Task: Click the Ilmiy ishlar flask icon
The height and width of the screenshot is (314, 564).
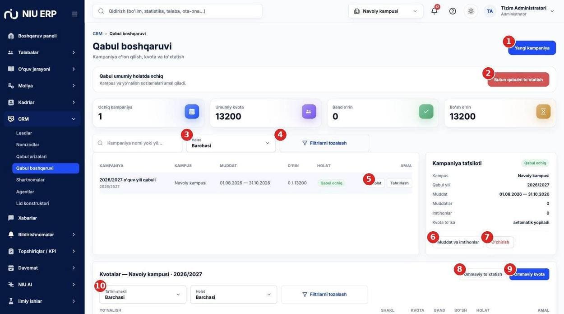Action: [11, 301]
